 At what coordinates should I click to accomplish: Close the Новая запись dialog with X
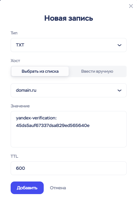click(x=131, y=6)
